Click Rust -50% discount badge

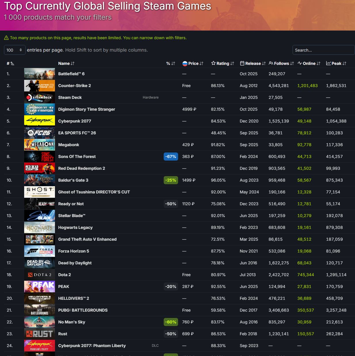pos(171,334)
